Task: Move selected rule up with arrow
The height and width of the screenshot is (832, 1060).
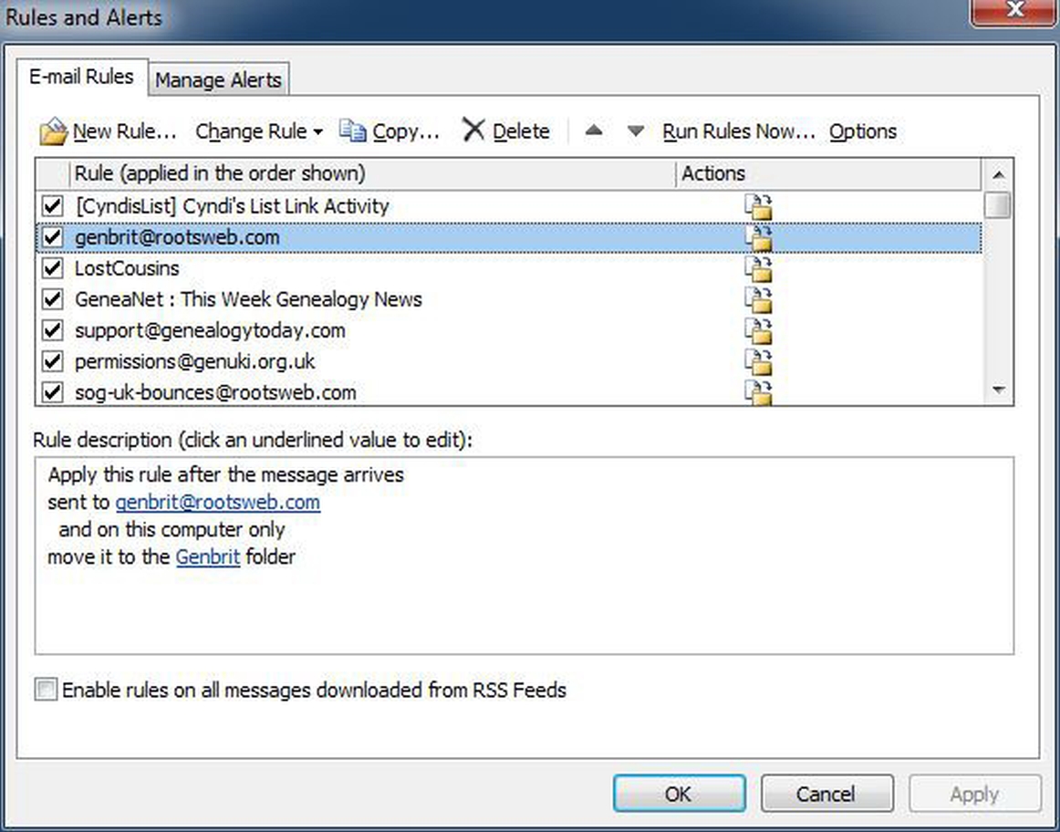Action: coord(594,130)
